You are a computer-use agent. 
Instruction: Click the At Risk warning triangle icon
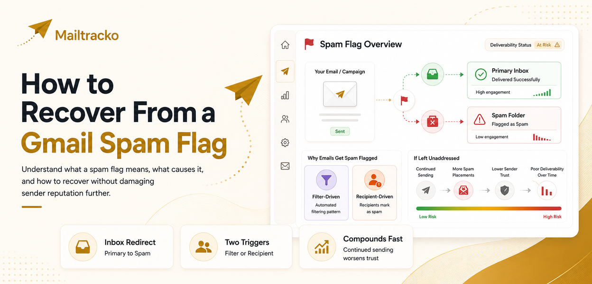(x=557, y=45)
